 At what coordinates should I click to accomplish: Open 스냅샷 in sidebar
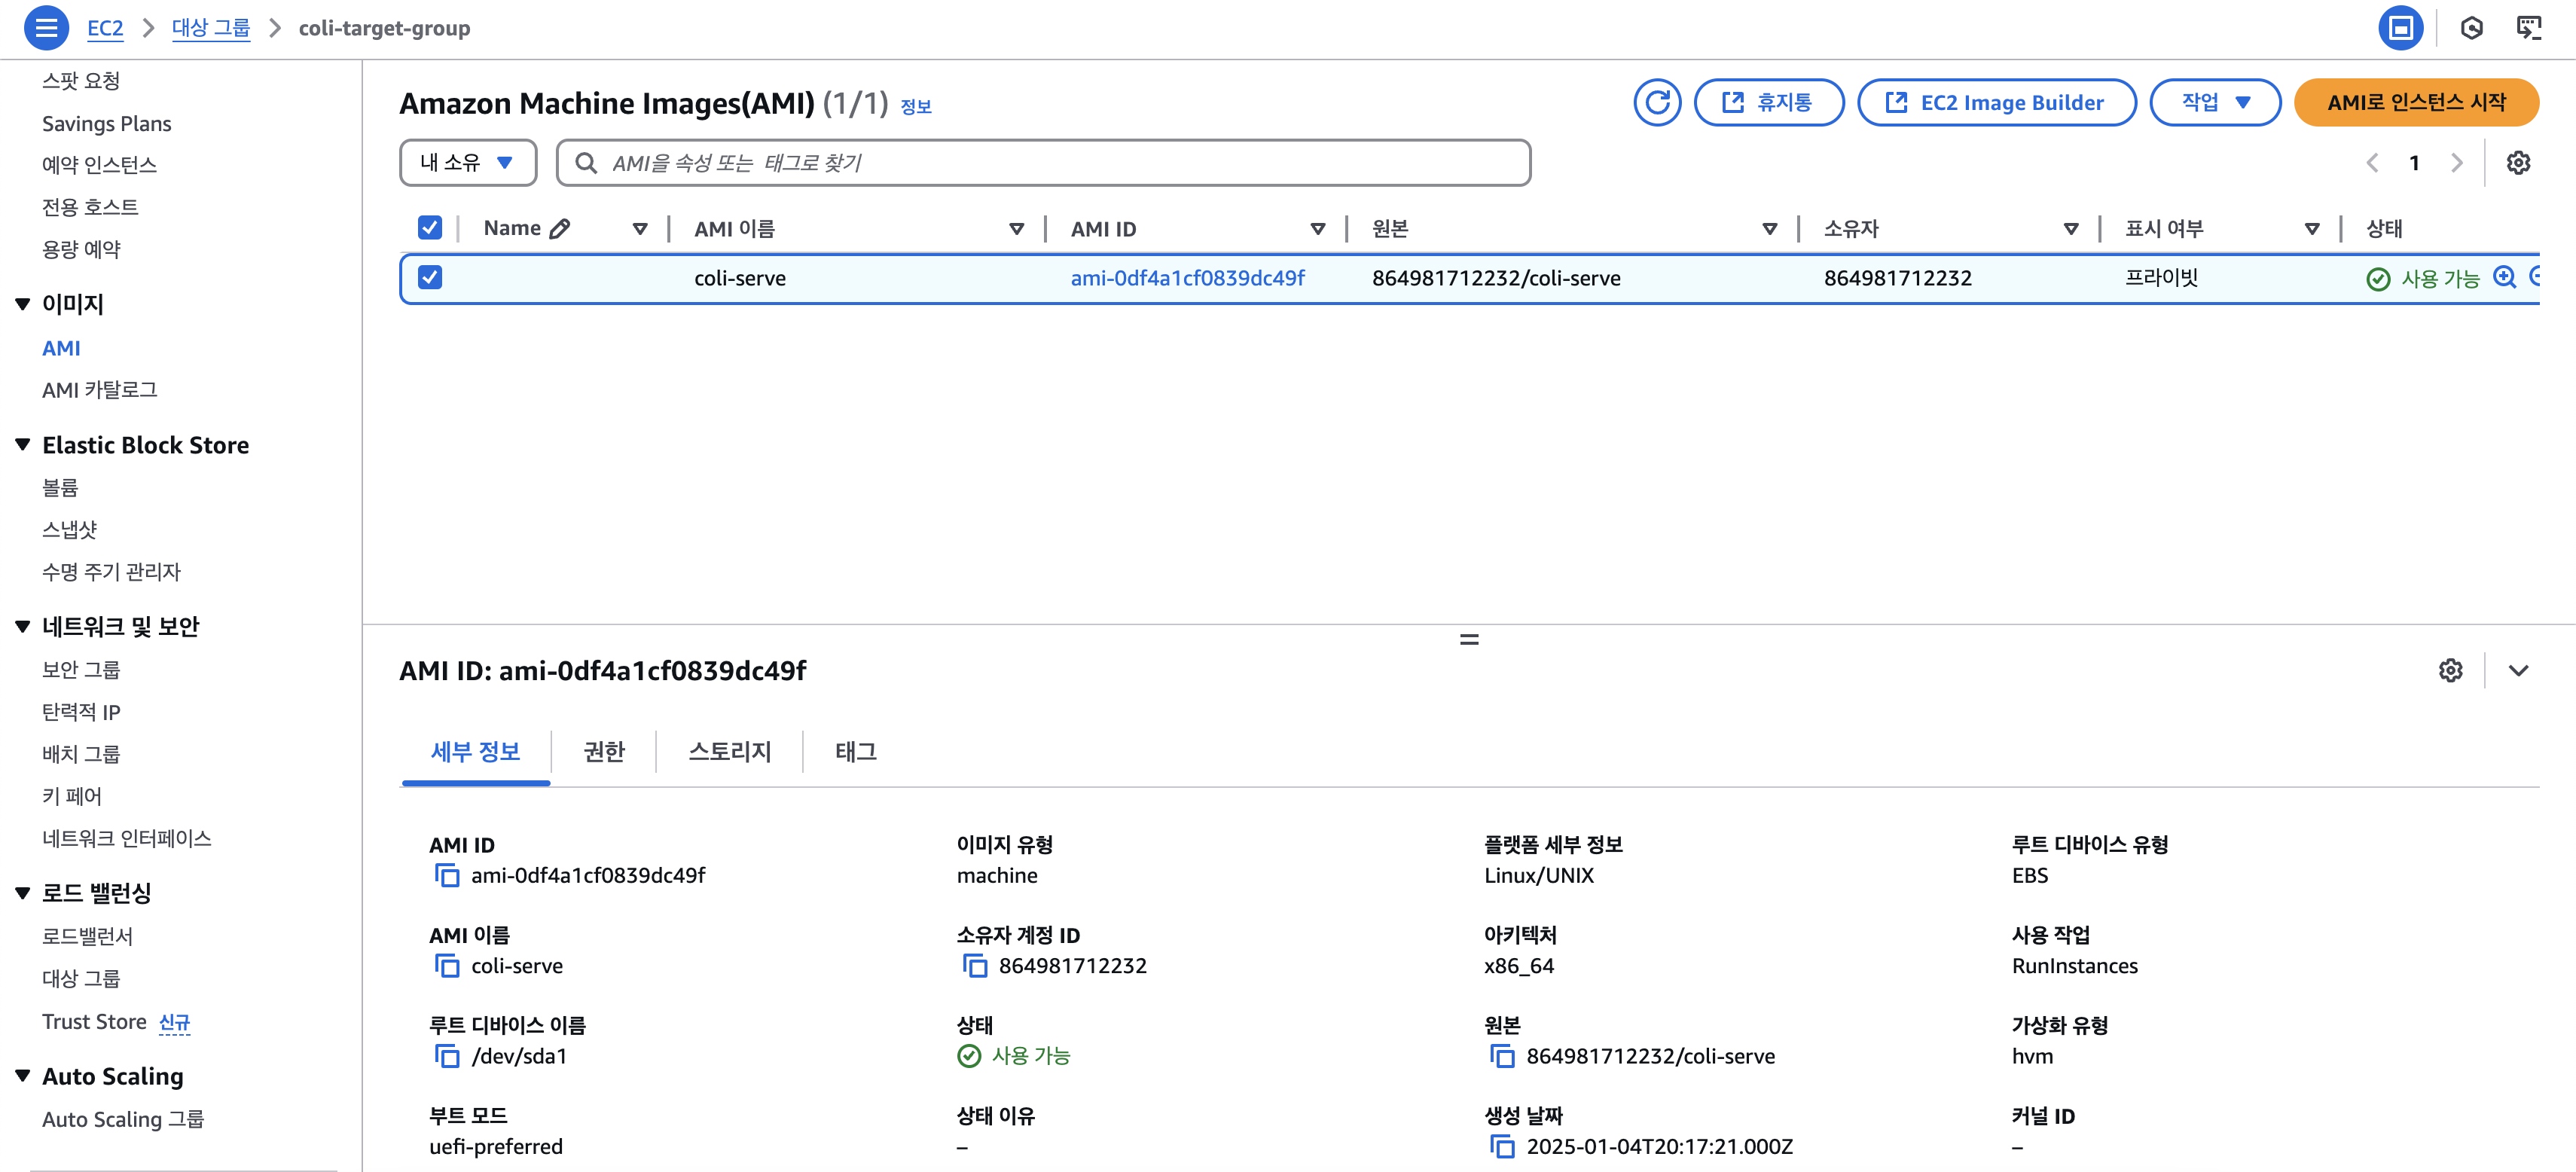pos(70,530)
